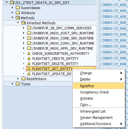Screen dimensions: 128x129
Task: Click the /IWBEP/IF_MGW_CONV_SRV_RUNTIME folder icon
Action: pyautogui.click(x=29, y=43)
